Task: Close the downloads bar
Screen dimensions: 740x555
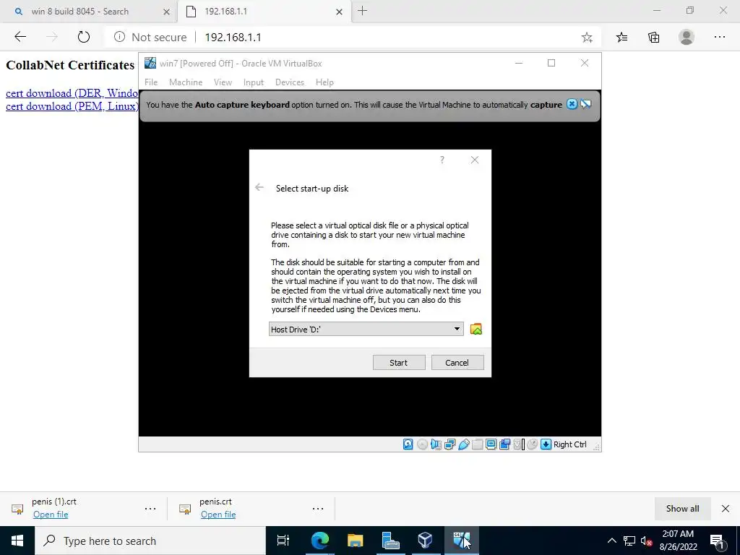Action: (x=726, y=508)
